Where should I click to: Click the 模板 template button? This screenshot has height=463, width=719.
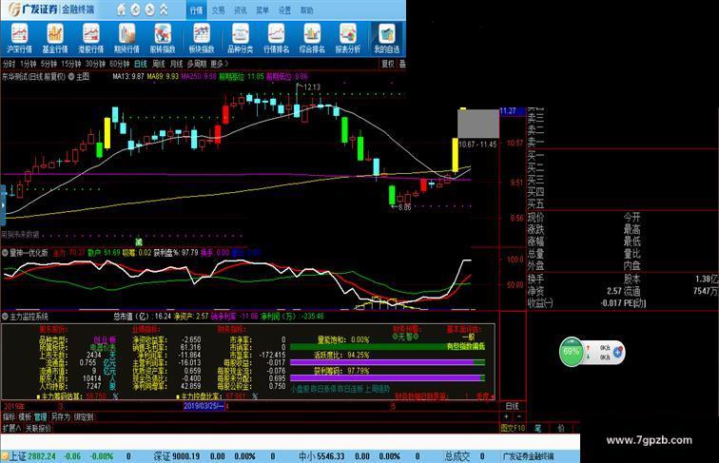[x=25, y=417]
